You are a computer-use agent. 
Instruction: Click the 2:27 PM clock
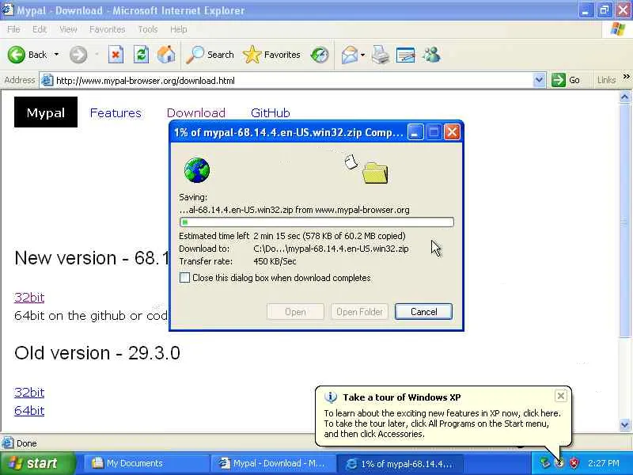coord(603,463)
